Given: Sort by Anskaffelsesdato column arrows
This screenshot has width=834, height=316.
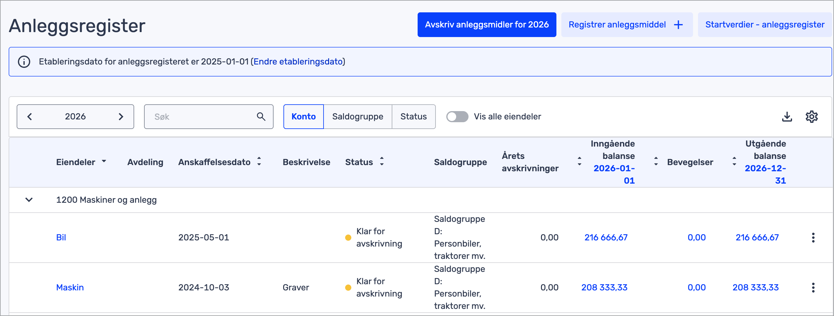Looking at the screenshot, I should (x=259, y=161).
